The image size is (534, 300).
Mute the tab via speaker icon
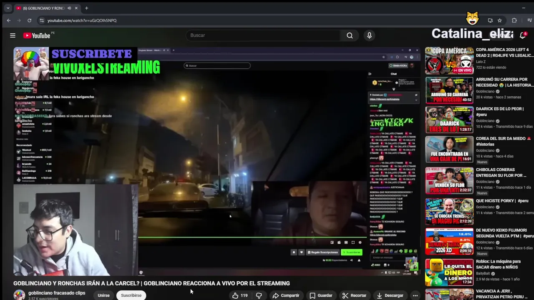point(69,8)
